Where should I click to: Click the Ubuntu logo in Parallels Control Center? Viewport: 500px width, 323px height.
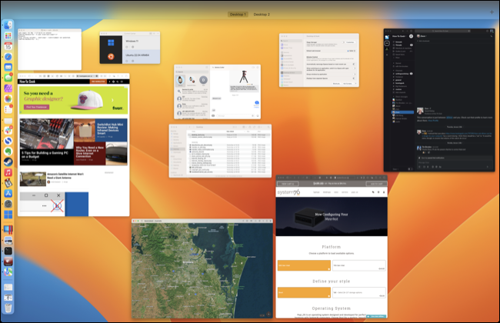point(111,57)
